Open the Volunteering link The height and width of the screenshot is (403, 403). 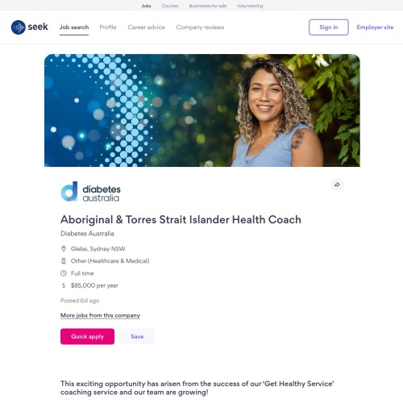[x=250, y=6]
